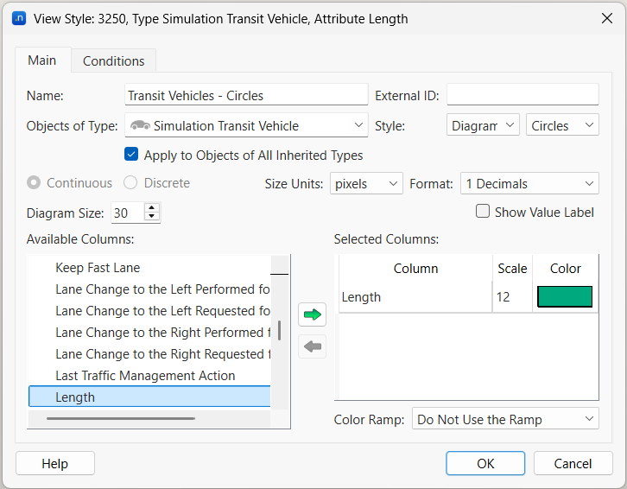Click the gray remove column arrow
Viewport: 627px width, 489px height.
(312, 346)
